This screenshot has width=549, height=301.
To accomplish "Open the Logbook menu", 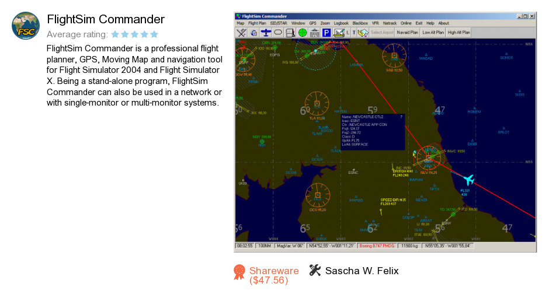I will [x=341, y=23].
